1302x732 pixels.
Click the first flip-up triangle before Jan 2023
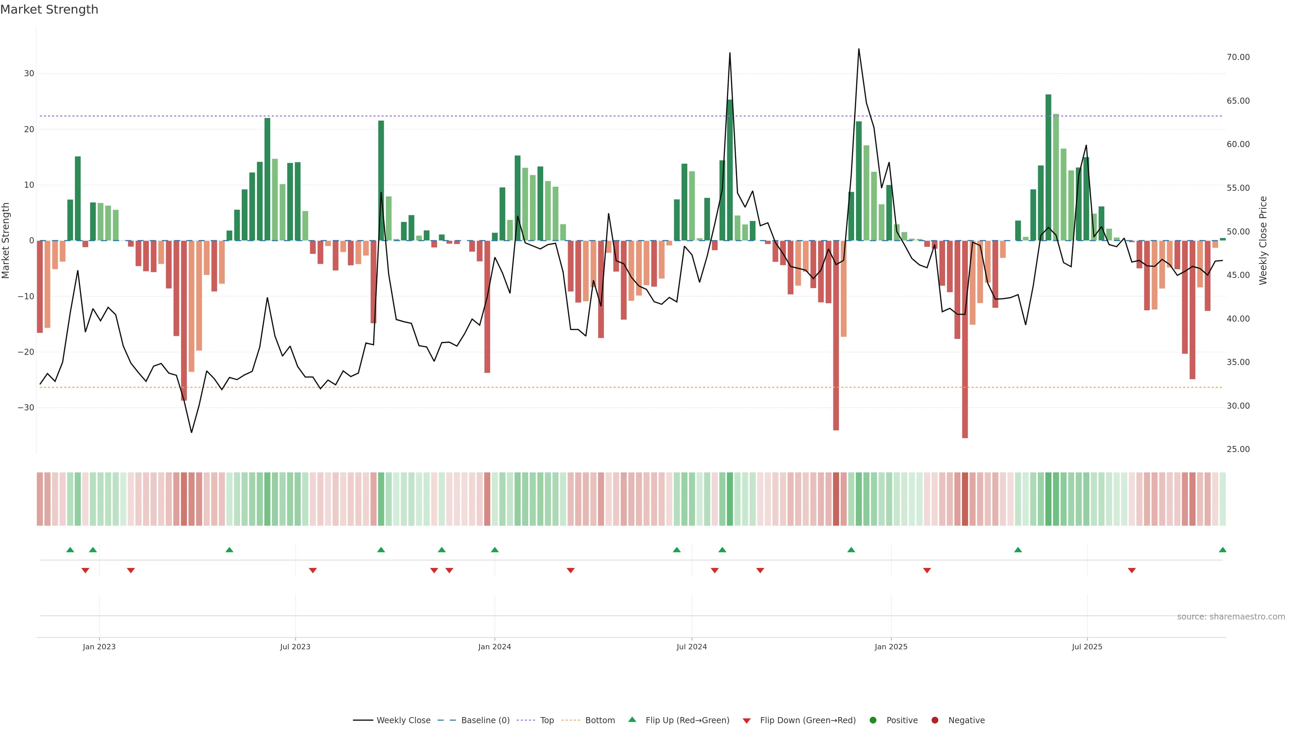pos(70,550)
